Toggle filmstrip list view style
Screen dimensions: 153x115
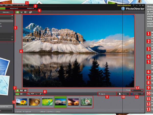21,94
